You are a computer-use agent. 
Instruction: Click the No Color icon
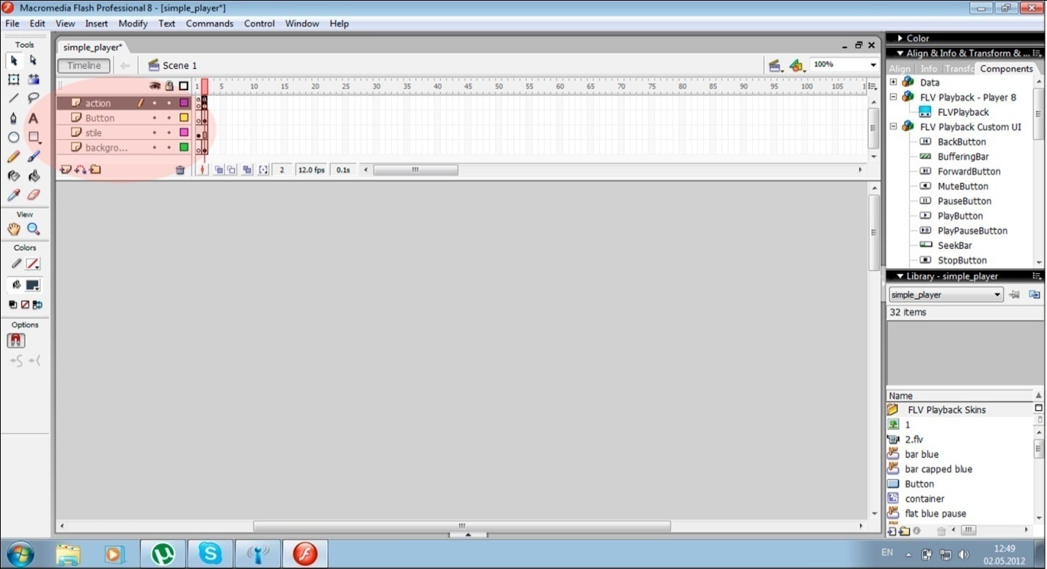[25, 305]
